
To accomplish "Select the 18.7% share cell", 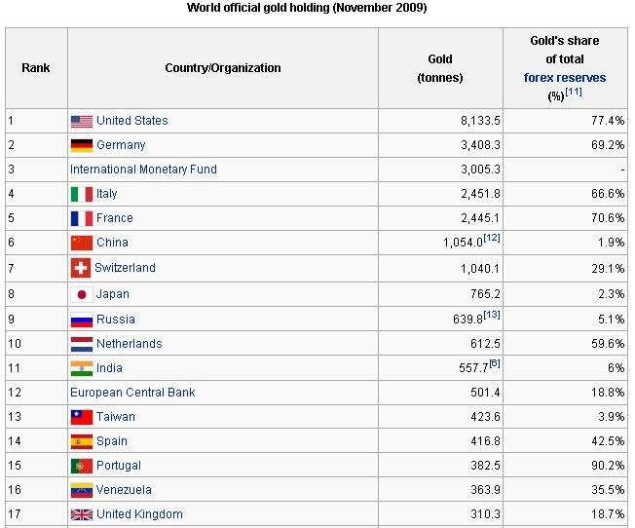I will click(565, 513).
